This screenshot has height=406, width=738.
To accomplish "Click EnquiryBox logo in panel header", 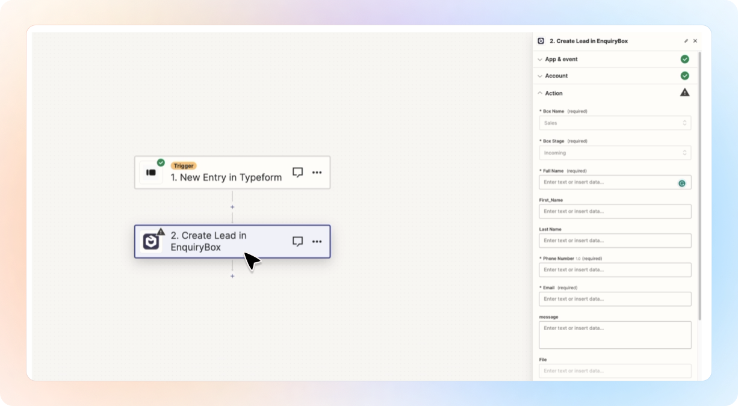I will click(541, 41).
